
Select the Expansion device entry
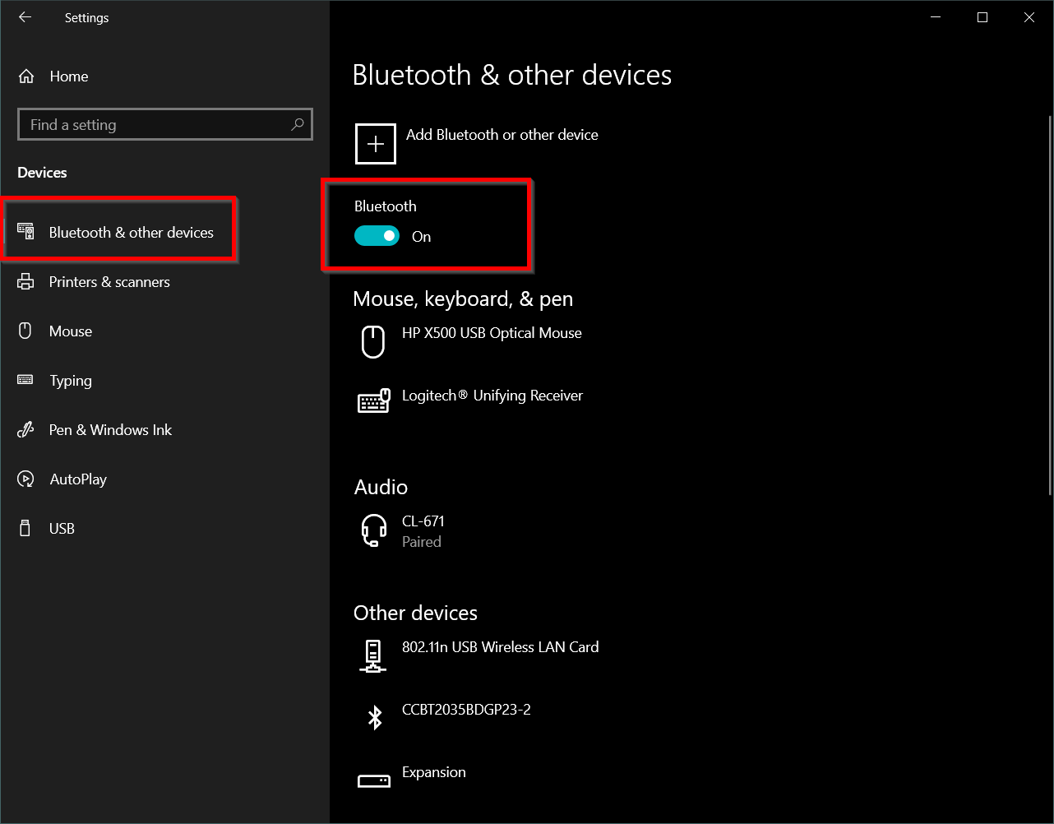tap(433, 772)
